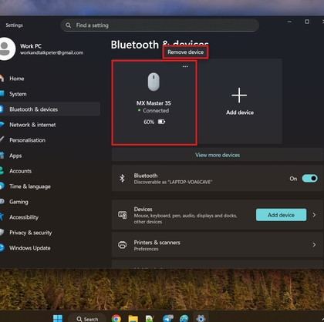Click the Bluetooth symbol icon in row
The height and width of the screenshot is (322, 324).
click(122, 178)
